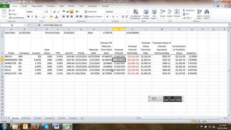Switch to the Developer tab
This screenshot has width=231, height=130.
click(92, 6)
